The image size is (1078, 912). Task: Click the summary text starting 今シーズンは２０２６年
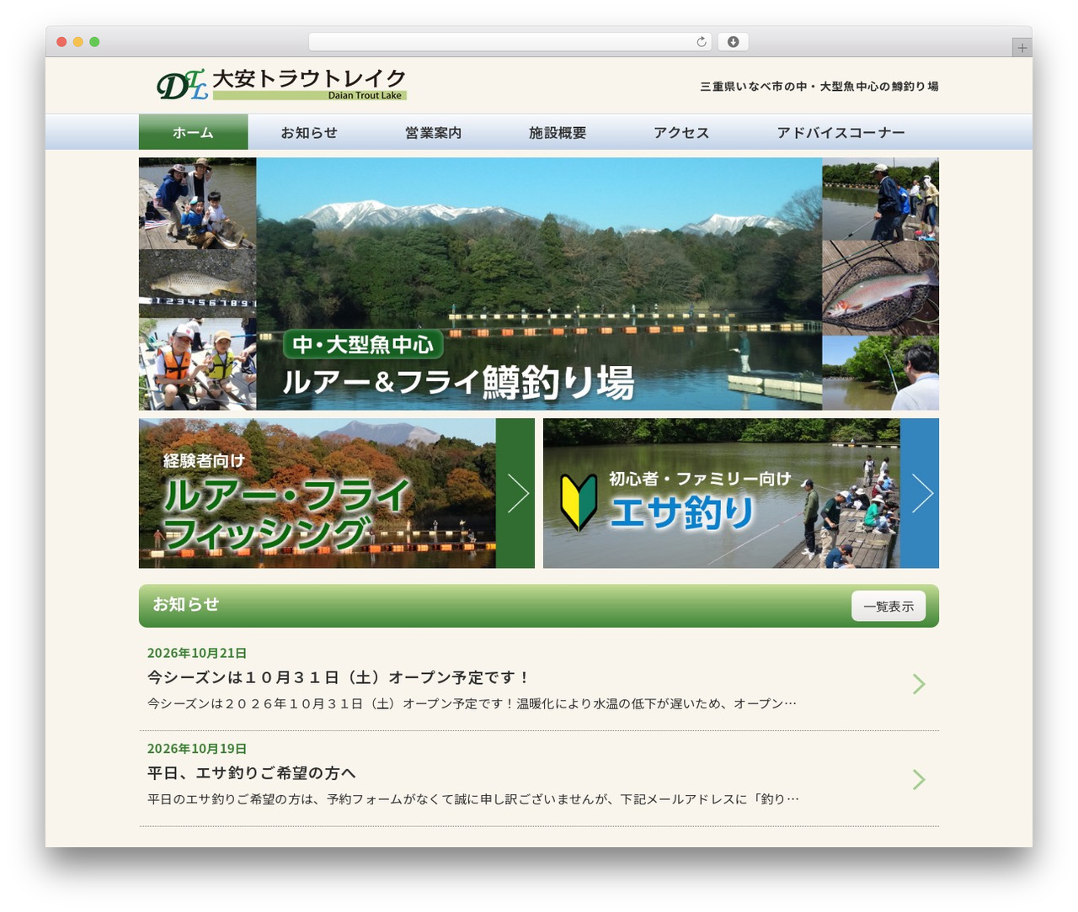point(472,703)
